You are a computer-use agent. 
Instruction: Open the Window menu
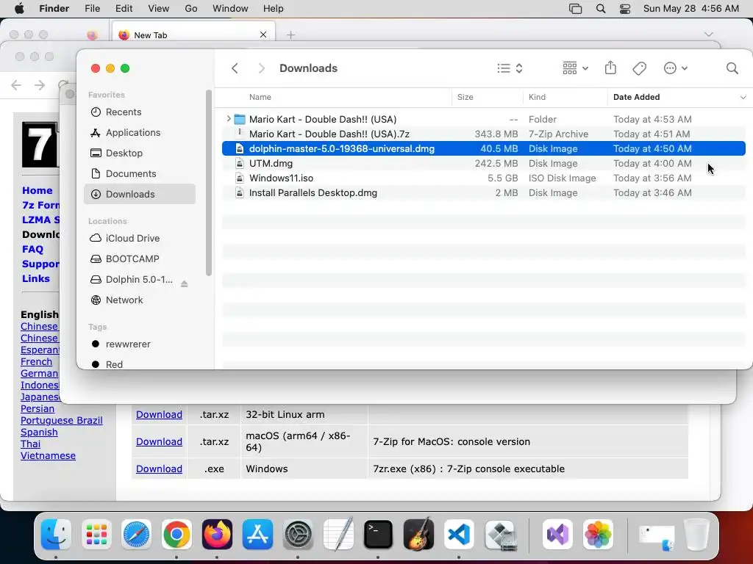click(230, 9)
